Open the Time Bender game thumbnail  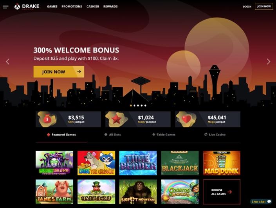(138, 163)
